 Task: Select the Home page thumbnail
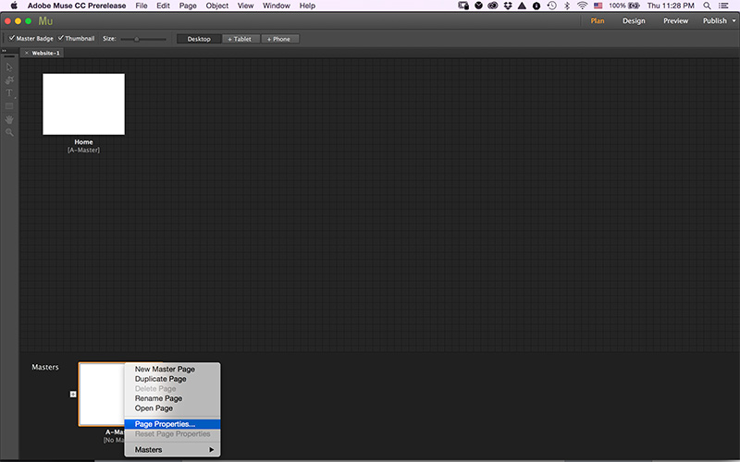tap(83, 104)
